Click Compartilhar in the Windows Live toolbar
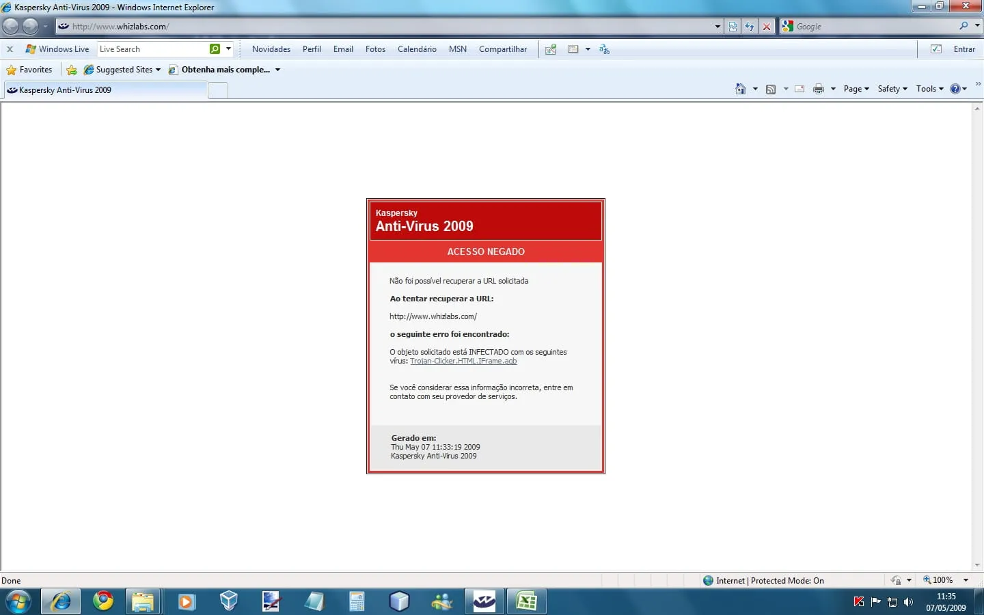This screenshot has height=615, width=984. point(503,49)
